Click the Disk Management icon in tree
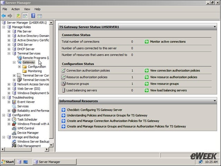Viewport: 221px width, 166px height. coord(14,146)
